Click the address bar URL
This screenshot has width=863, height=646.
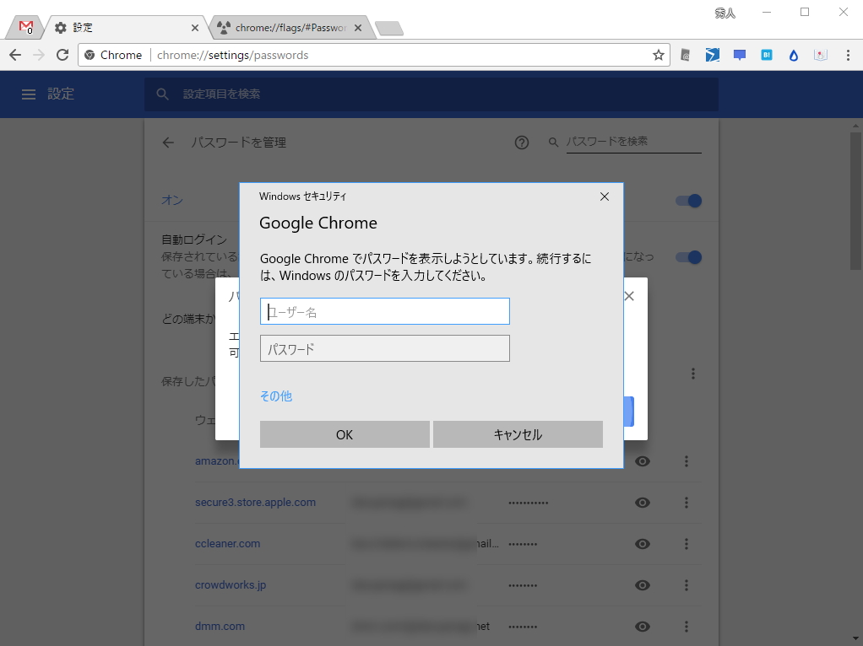(232, 55)
